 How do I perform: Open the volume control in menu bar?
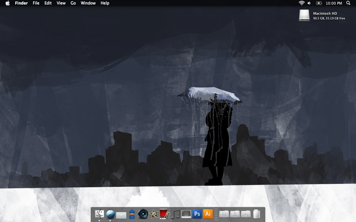[309, 3]
